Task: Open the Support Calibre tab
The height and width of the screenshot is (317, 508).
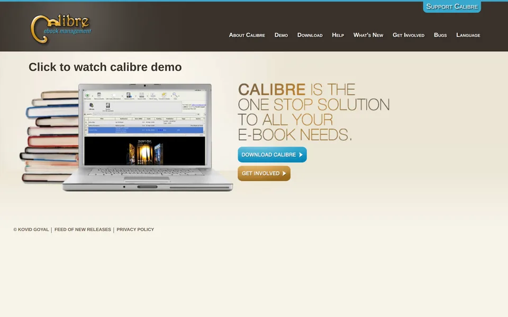Action: point(451,7)
